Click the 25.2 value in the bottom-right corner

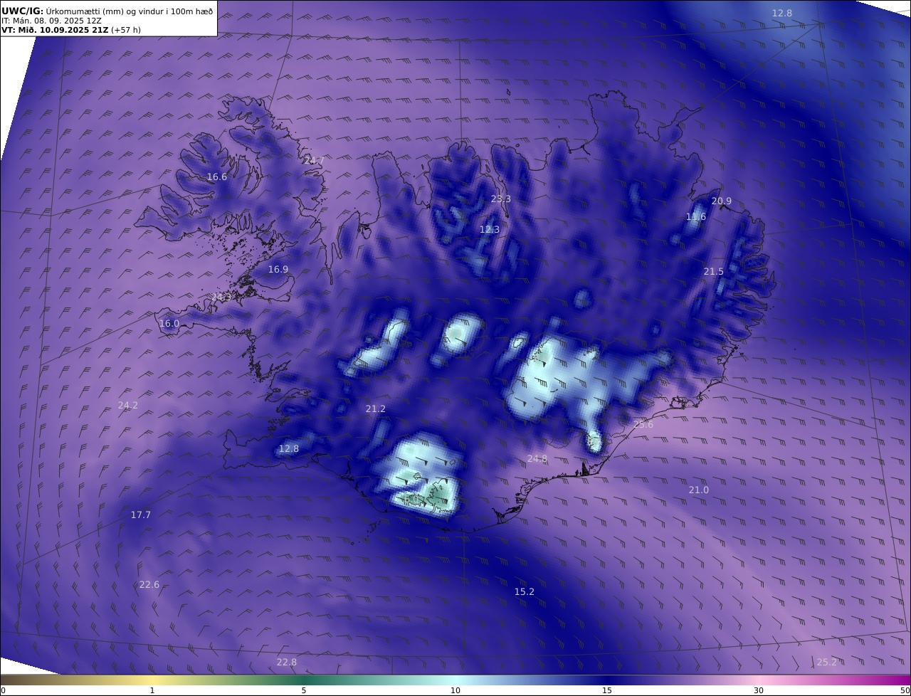827,663
